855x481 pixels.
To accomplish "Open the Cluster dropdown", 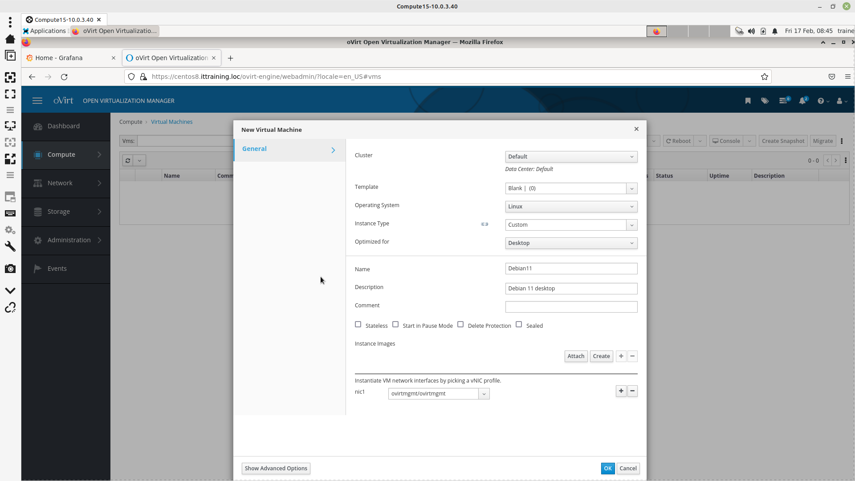I will click(x=571, y=157).
